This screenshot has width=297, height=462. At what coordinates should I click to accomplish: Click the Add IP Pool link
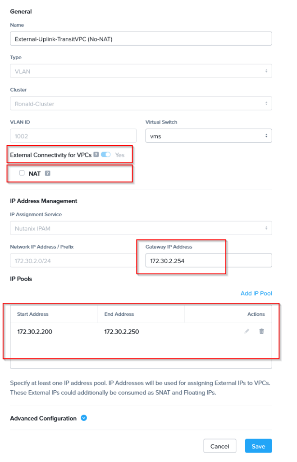click(256, 293)
